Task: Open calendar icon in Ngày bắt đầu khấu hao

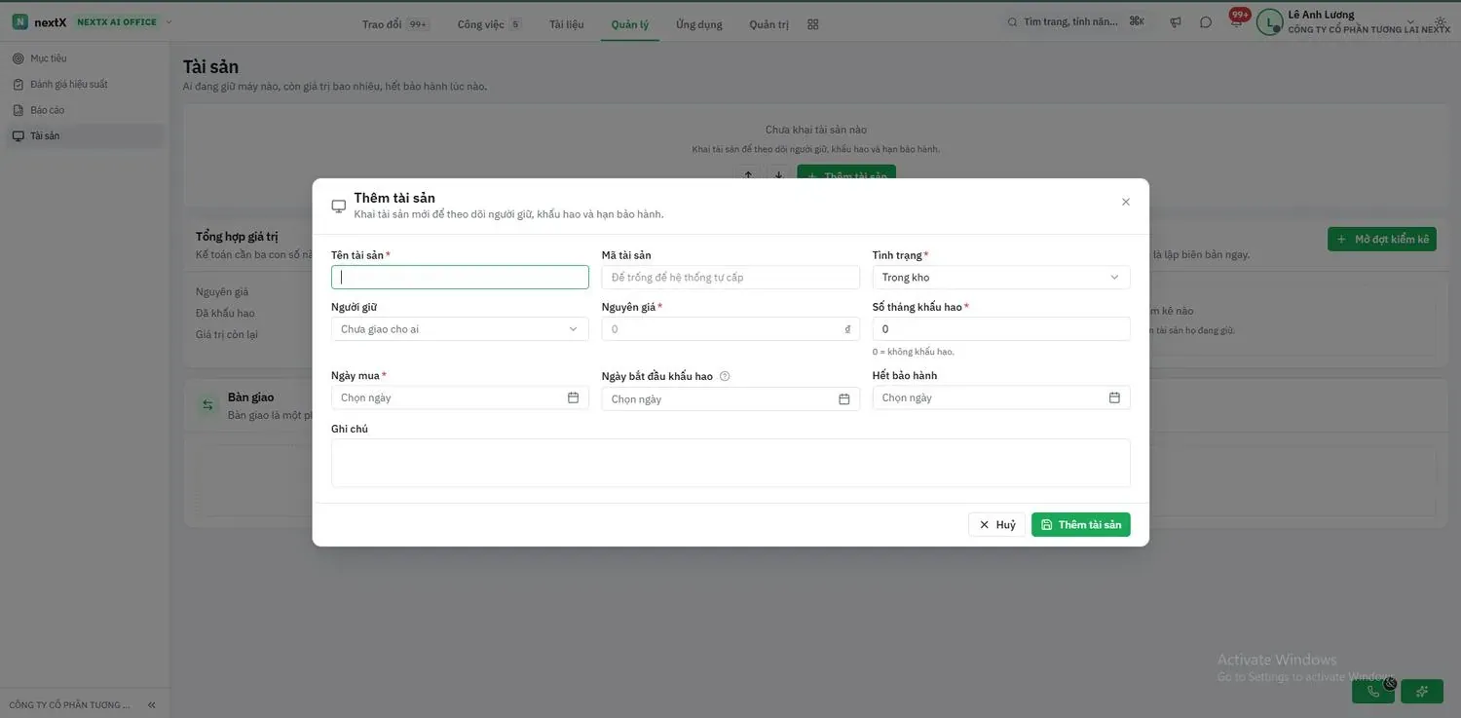Action: [844, 399]
